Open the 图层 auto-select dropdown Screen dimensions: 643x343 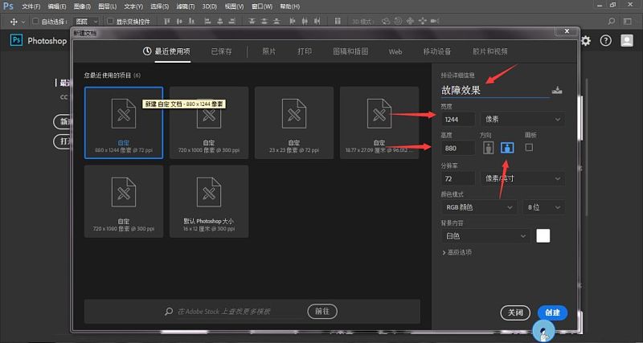(x=86, y=22)
